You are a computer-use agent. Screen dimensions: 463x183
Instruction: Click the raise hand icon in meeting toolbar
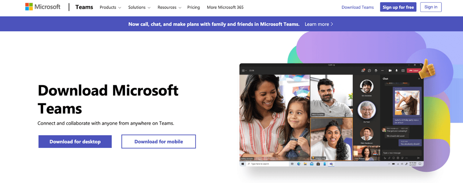(376, 71)
